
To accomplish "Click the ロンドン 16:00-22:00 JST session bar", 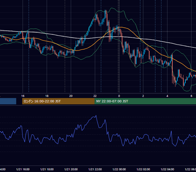I will click(x=58, y=101).
